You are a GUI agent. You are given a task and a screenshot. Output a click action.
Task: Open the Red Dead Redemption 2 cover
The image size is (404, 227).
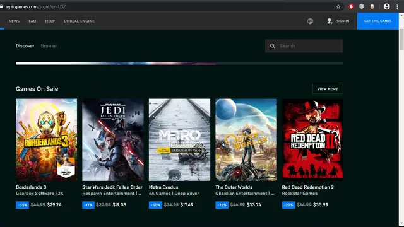[x=312, y=140]
